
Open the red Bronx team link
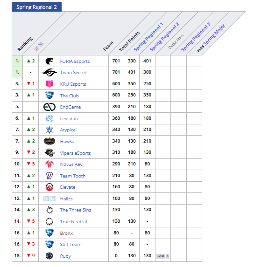(66, 233)
